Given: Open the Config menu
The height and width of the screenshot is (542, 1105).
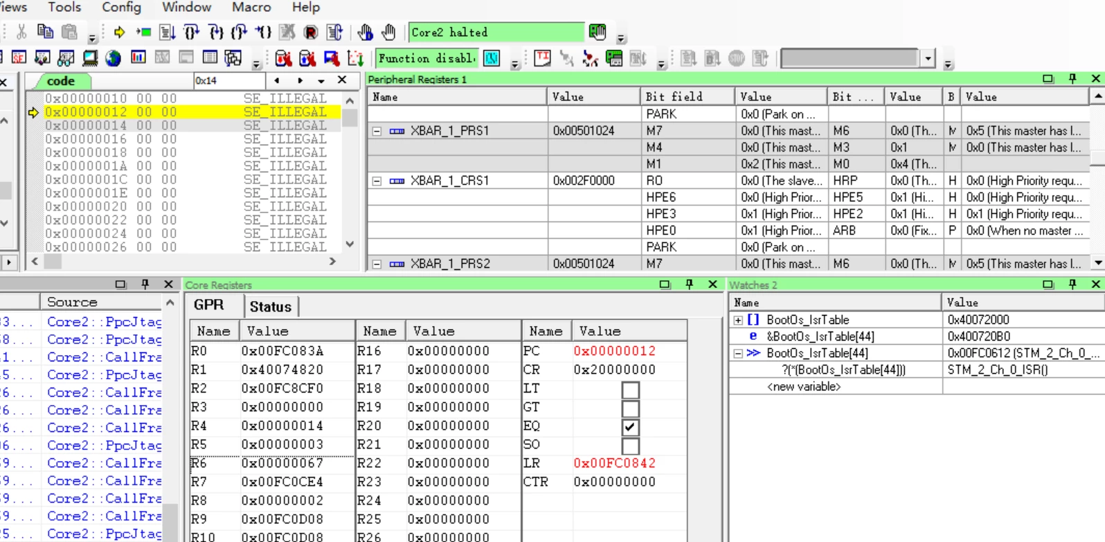Looking at the screenshot, I should [x=121, y=7].
